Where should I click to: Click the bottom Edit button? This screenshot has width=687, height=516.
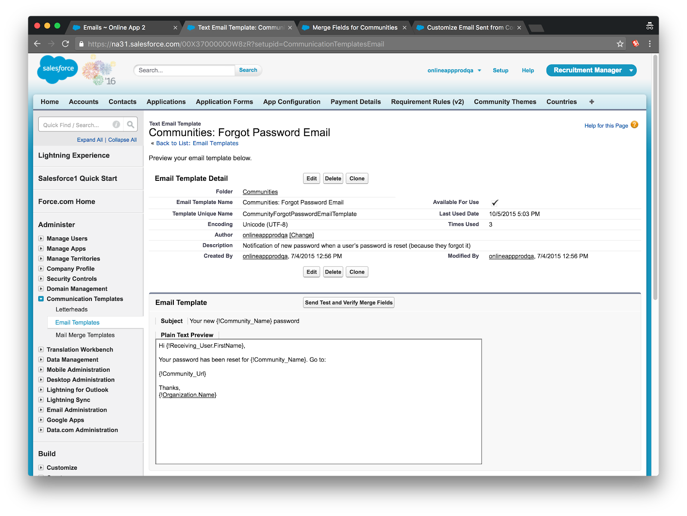click(x=312, y=272)
